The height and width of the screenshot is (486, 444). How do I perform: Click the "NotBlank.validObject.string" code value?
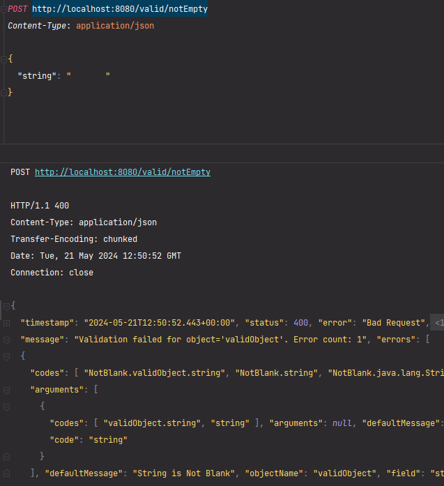click(x=154, y=373)
